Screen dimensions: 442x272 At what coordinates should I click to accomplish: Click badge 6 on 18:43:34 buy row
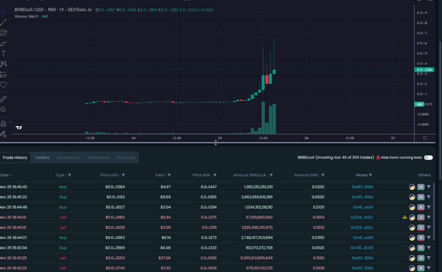pos(421,248)
